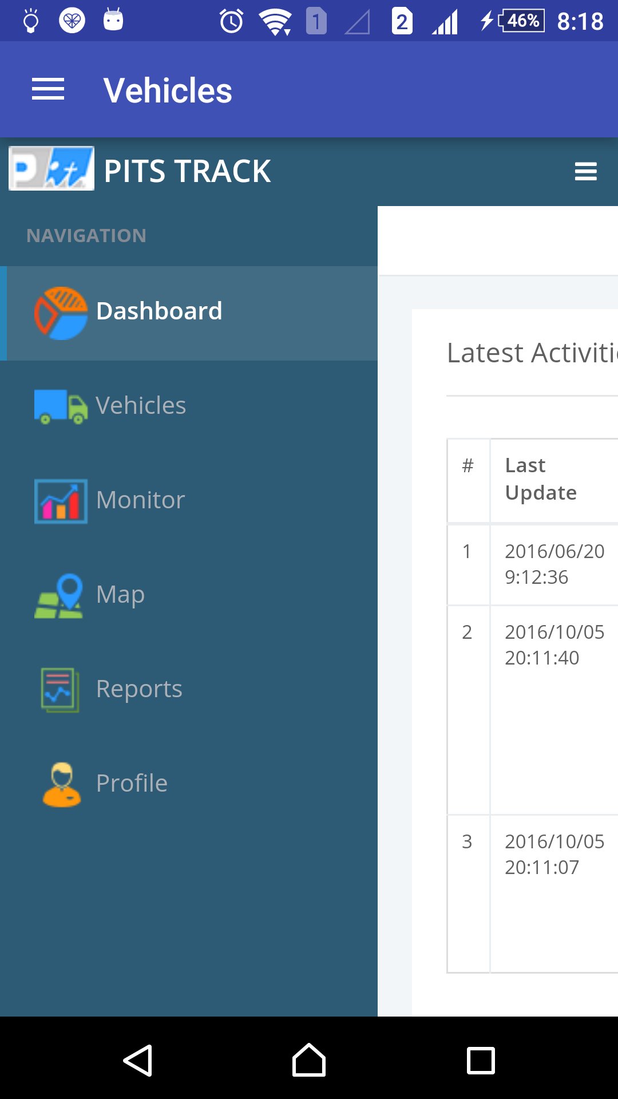Click the Reports document icon

pos(60,690)
